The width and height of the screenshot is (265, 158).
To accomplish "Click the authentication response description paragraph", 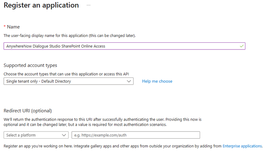I will click(103, 121).
